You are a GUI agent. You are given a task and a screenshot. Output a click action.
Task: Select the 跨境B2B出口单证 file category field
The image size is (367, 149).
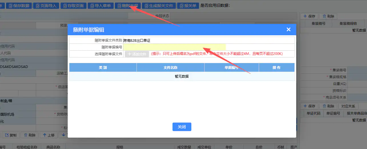click(209, 40)
